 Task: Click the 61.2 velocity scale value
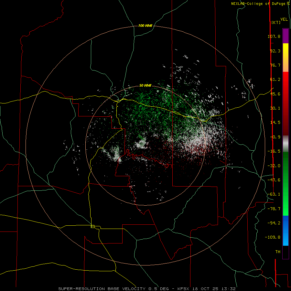point(275,80)
